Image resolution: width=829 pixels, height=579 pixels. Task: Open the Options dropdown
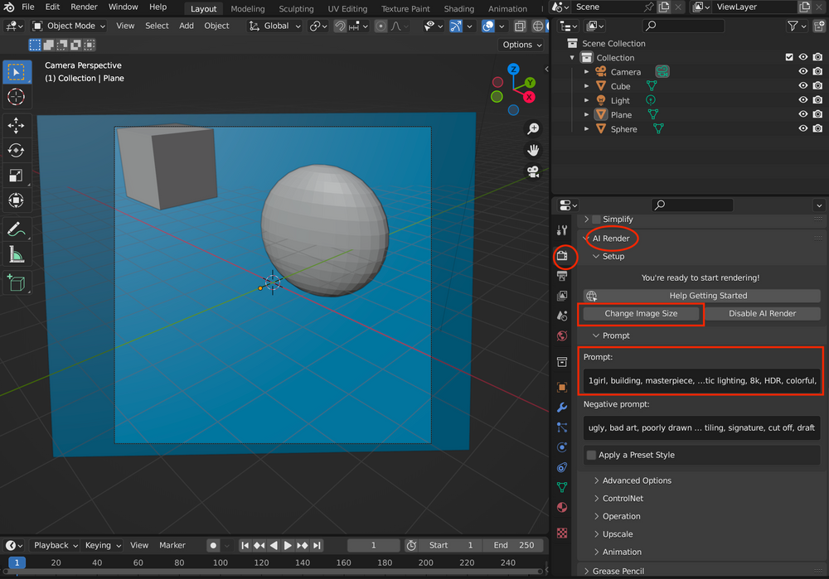(521, 45)
